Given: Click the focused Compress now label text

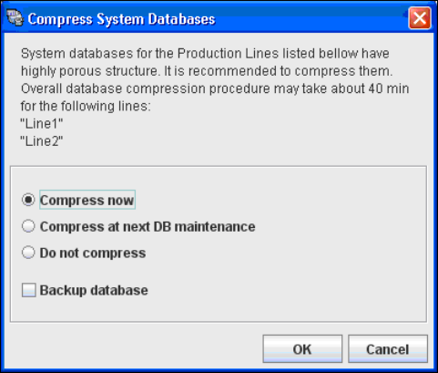Looking at the screenshot, I should (87, 200).
